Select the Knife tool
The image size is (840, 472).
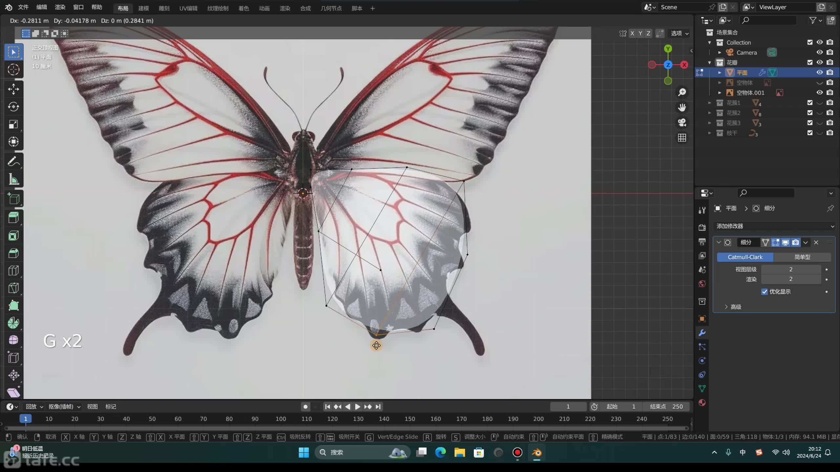13,288
